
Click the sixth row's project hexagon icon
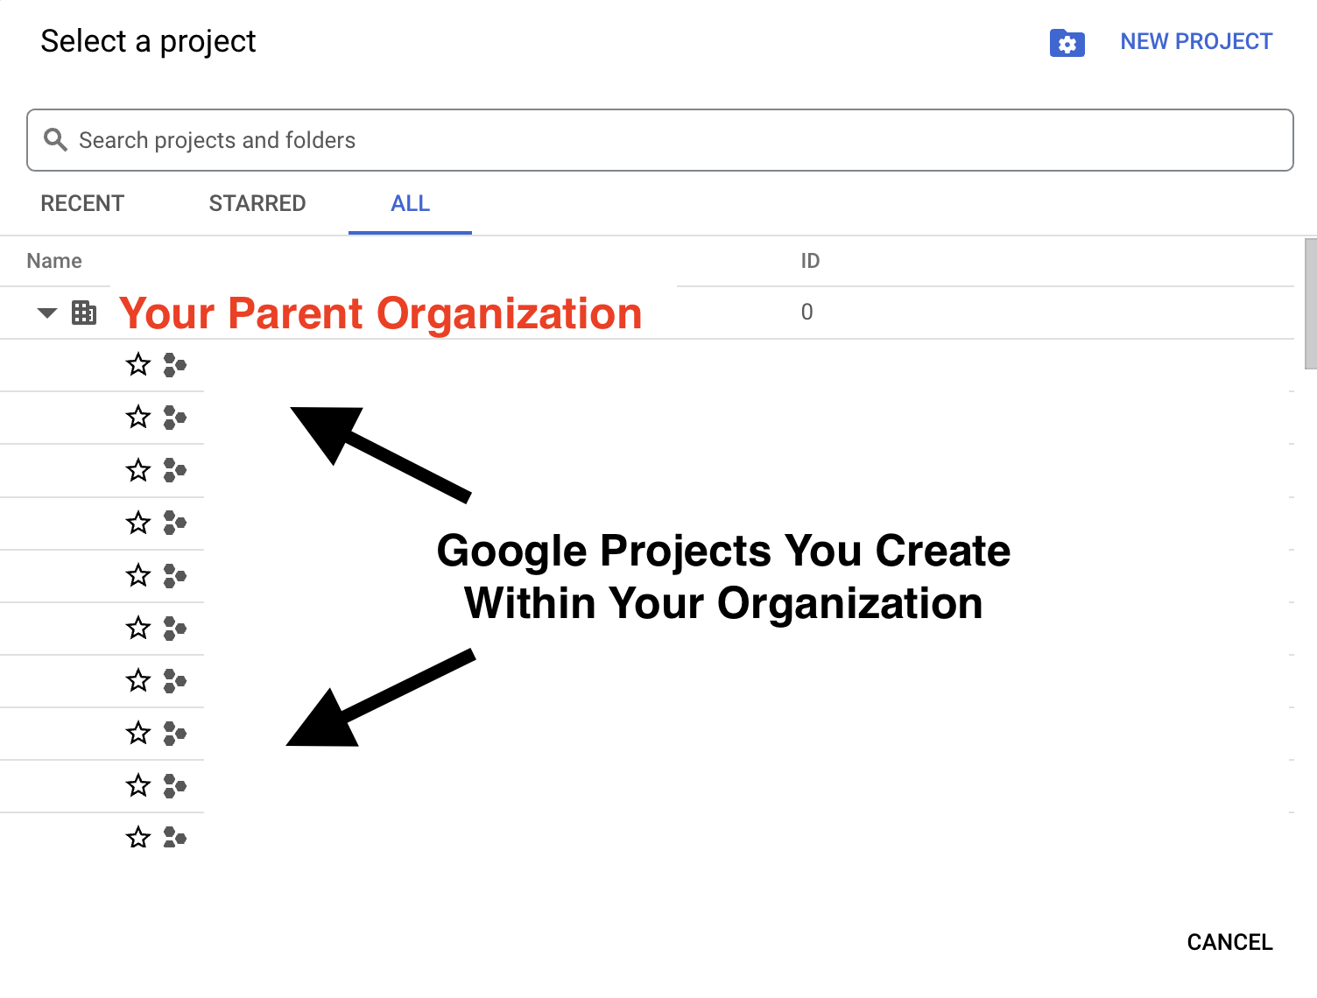click(175, 628)
